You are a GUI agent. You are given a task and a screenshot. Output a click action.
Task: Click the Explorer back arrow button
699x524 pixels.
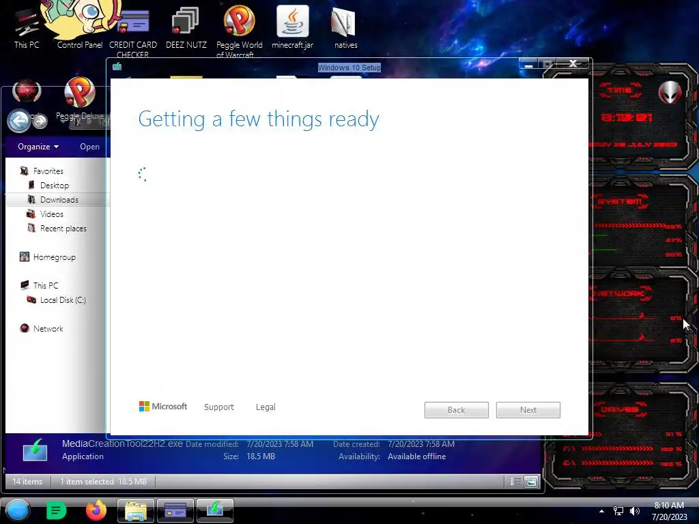[18, 120]
